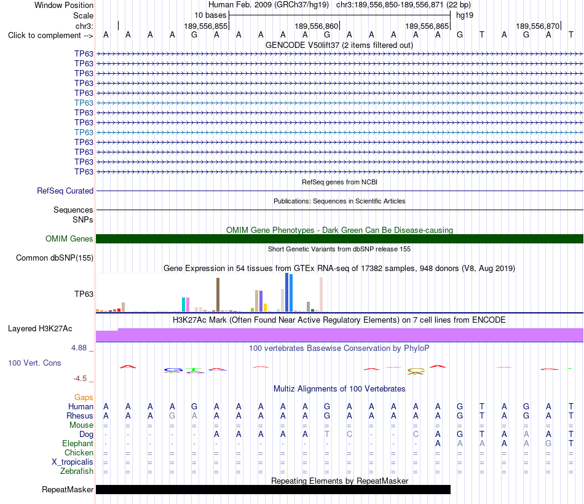Click the 'chr3:' base position label
Viewport: 584px width, 504px height.
84,26
